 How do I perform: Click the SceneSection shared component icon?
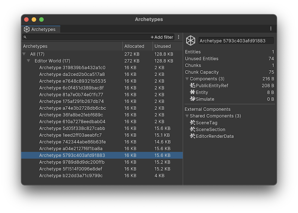point(193,130)
